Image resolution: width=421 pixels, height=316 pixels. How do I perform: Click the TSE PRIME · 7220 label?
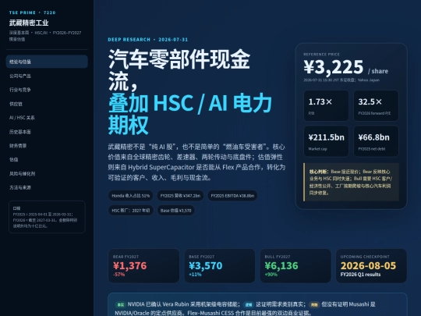[x=32, y=12]
